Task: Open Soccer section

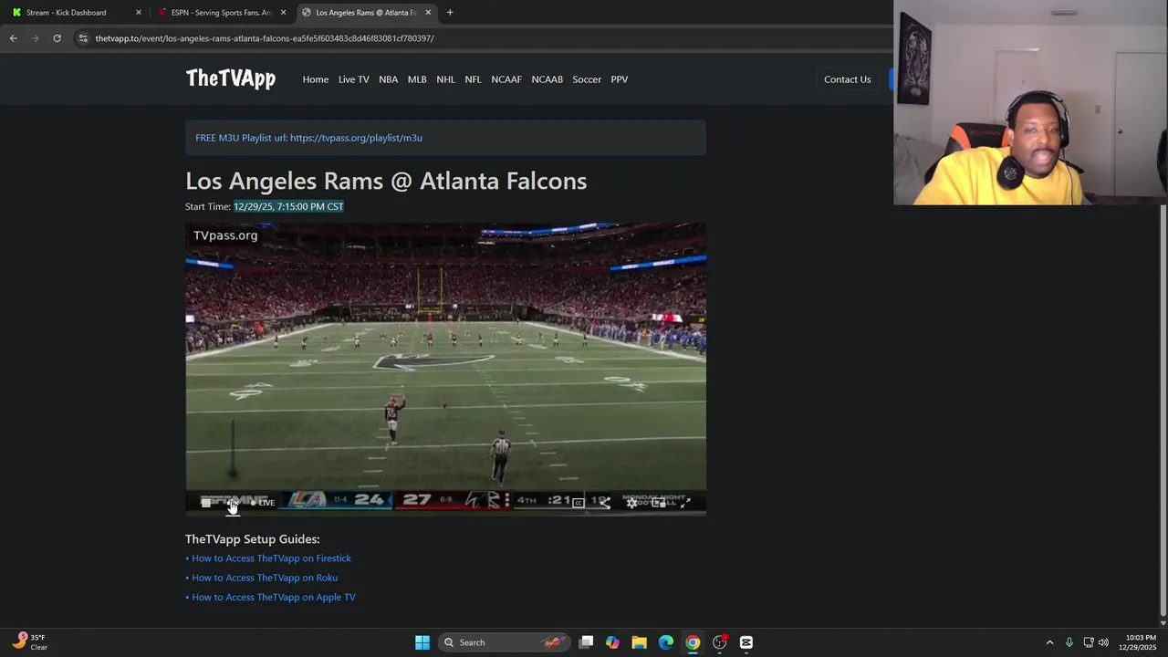Action: 587,79
